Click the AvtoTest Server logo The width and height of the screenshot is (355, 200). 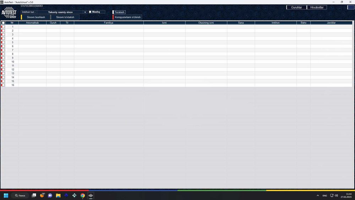click(x=9, y=13)
